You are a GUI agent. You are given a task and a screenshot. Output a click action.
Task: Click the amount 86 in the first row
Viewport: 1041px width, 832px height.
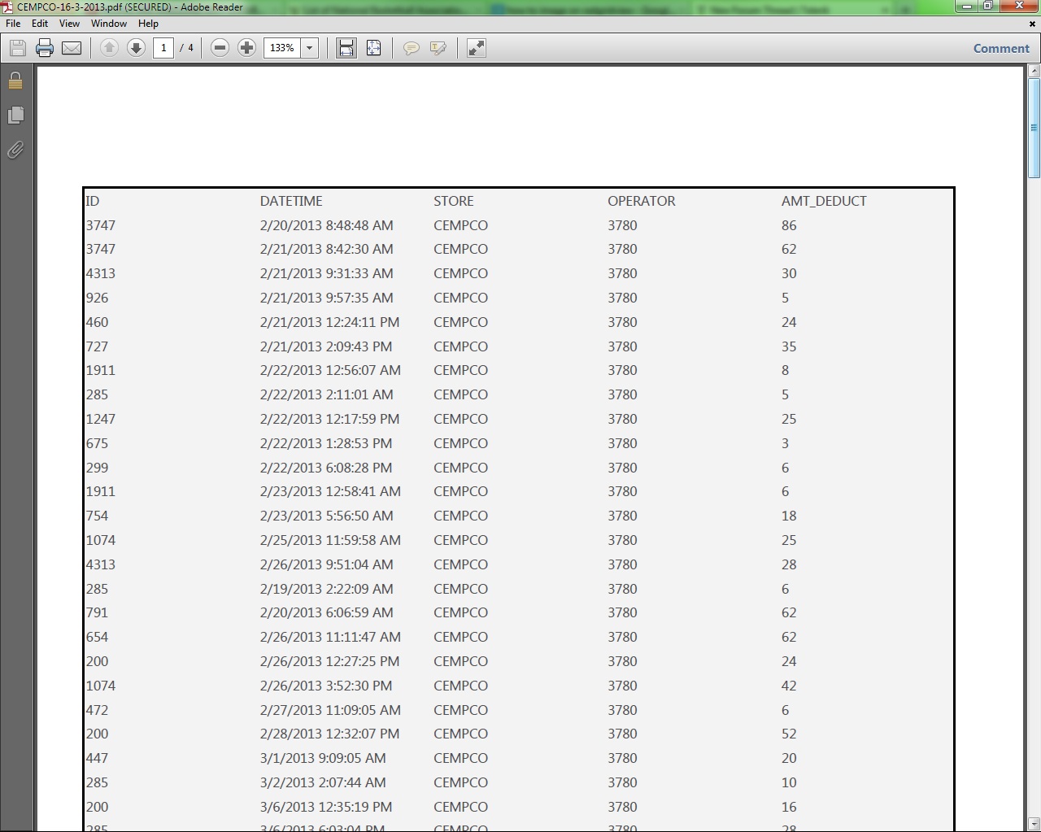pyautogui.click(x=789, y=225)
